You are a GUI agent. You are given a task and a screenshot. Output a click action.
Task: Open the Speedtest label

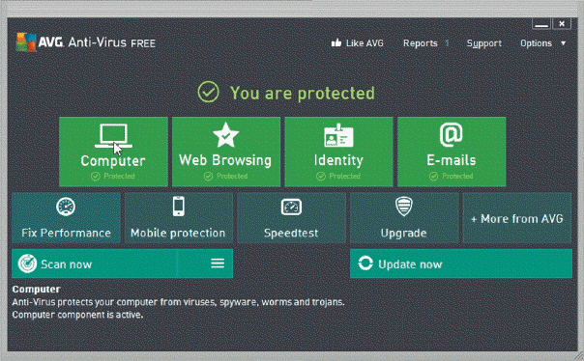(291, 234)
